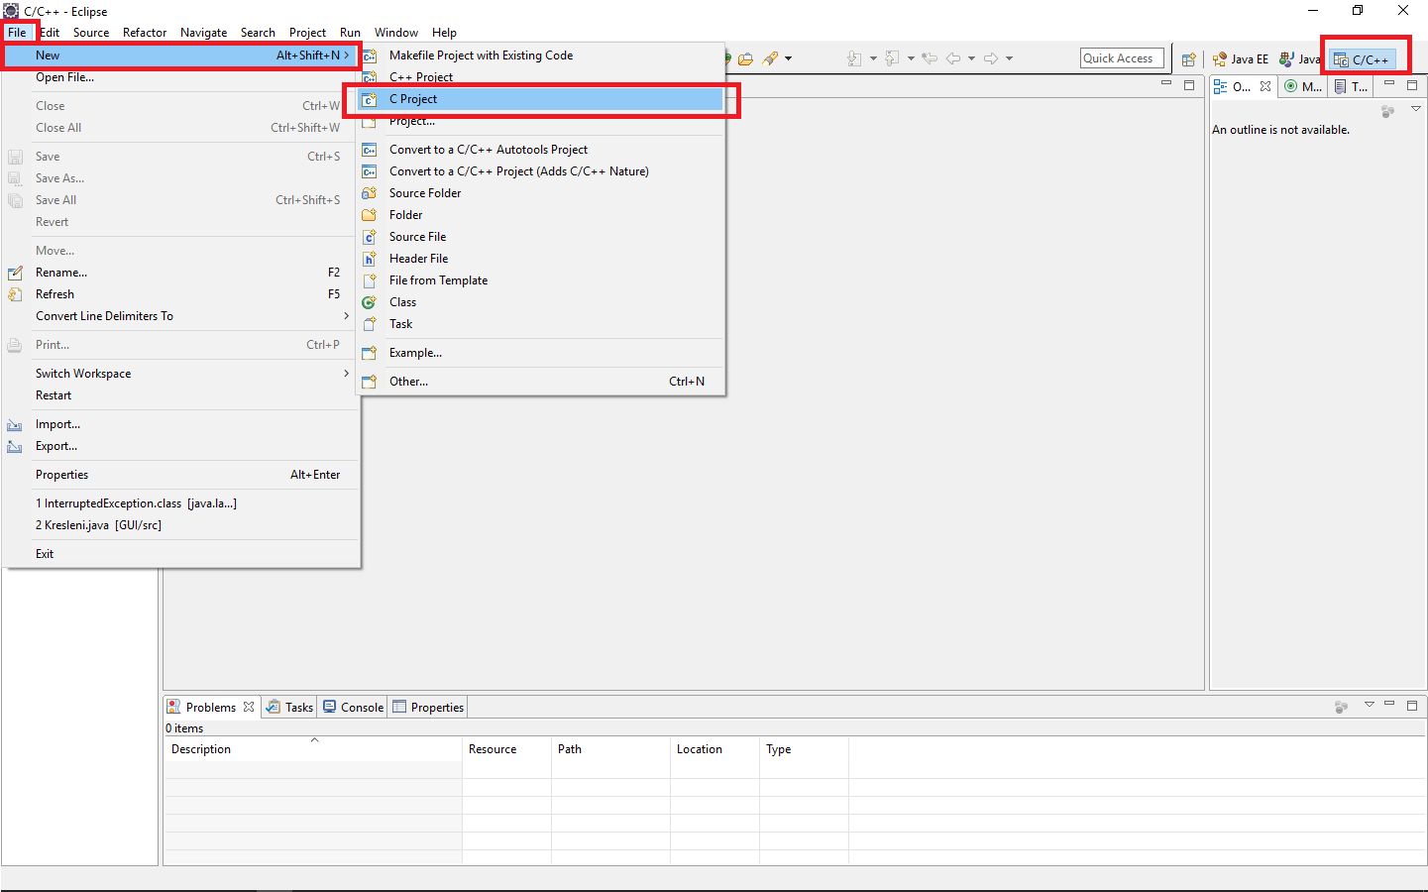Minimize the Problems view
The image size is (1428, 892).
1389,706
